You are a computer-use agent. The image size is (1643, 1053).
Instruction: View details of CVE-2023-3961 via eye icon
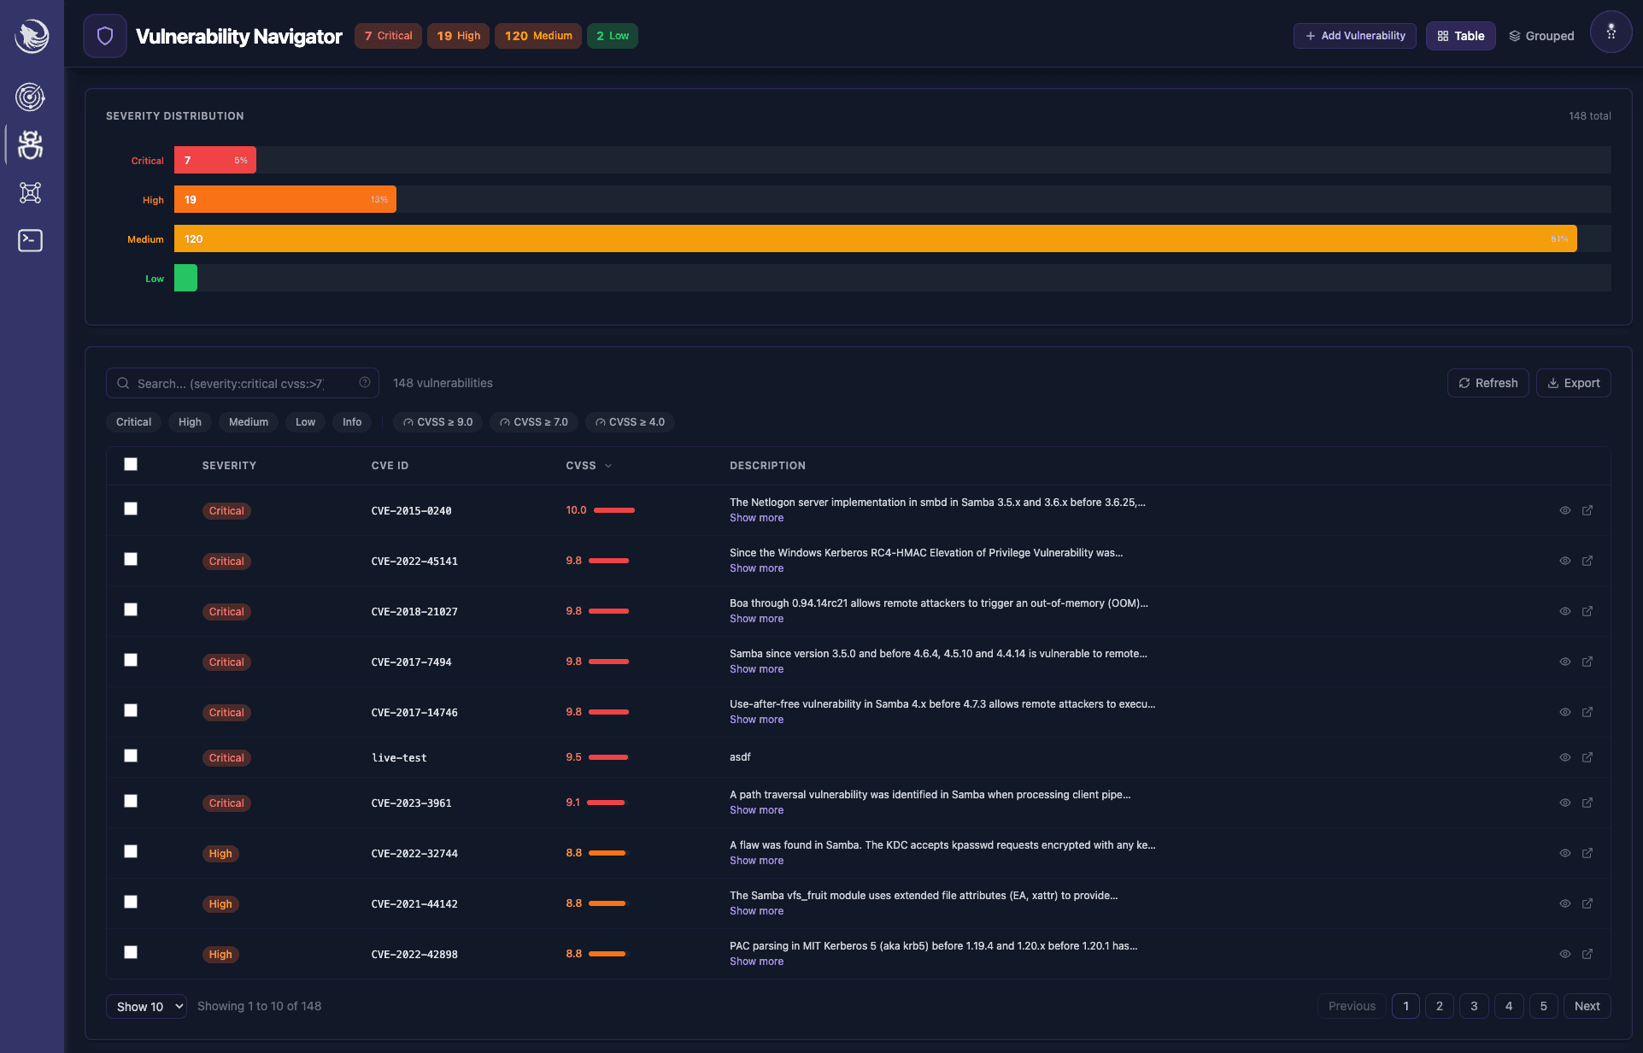coord(1564,803)
